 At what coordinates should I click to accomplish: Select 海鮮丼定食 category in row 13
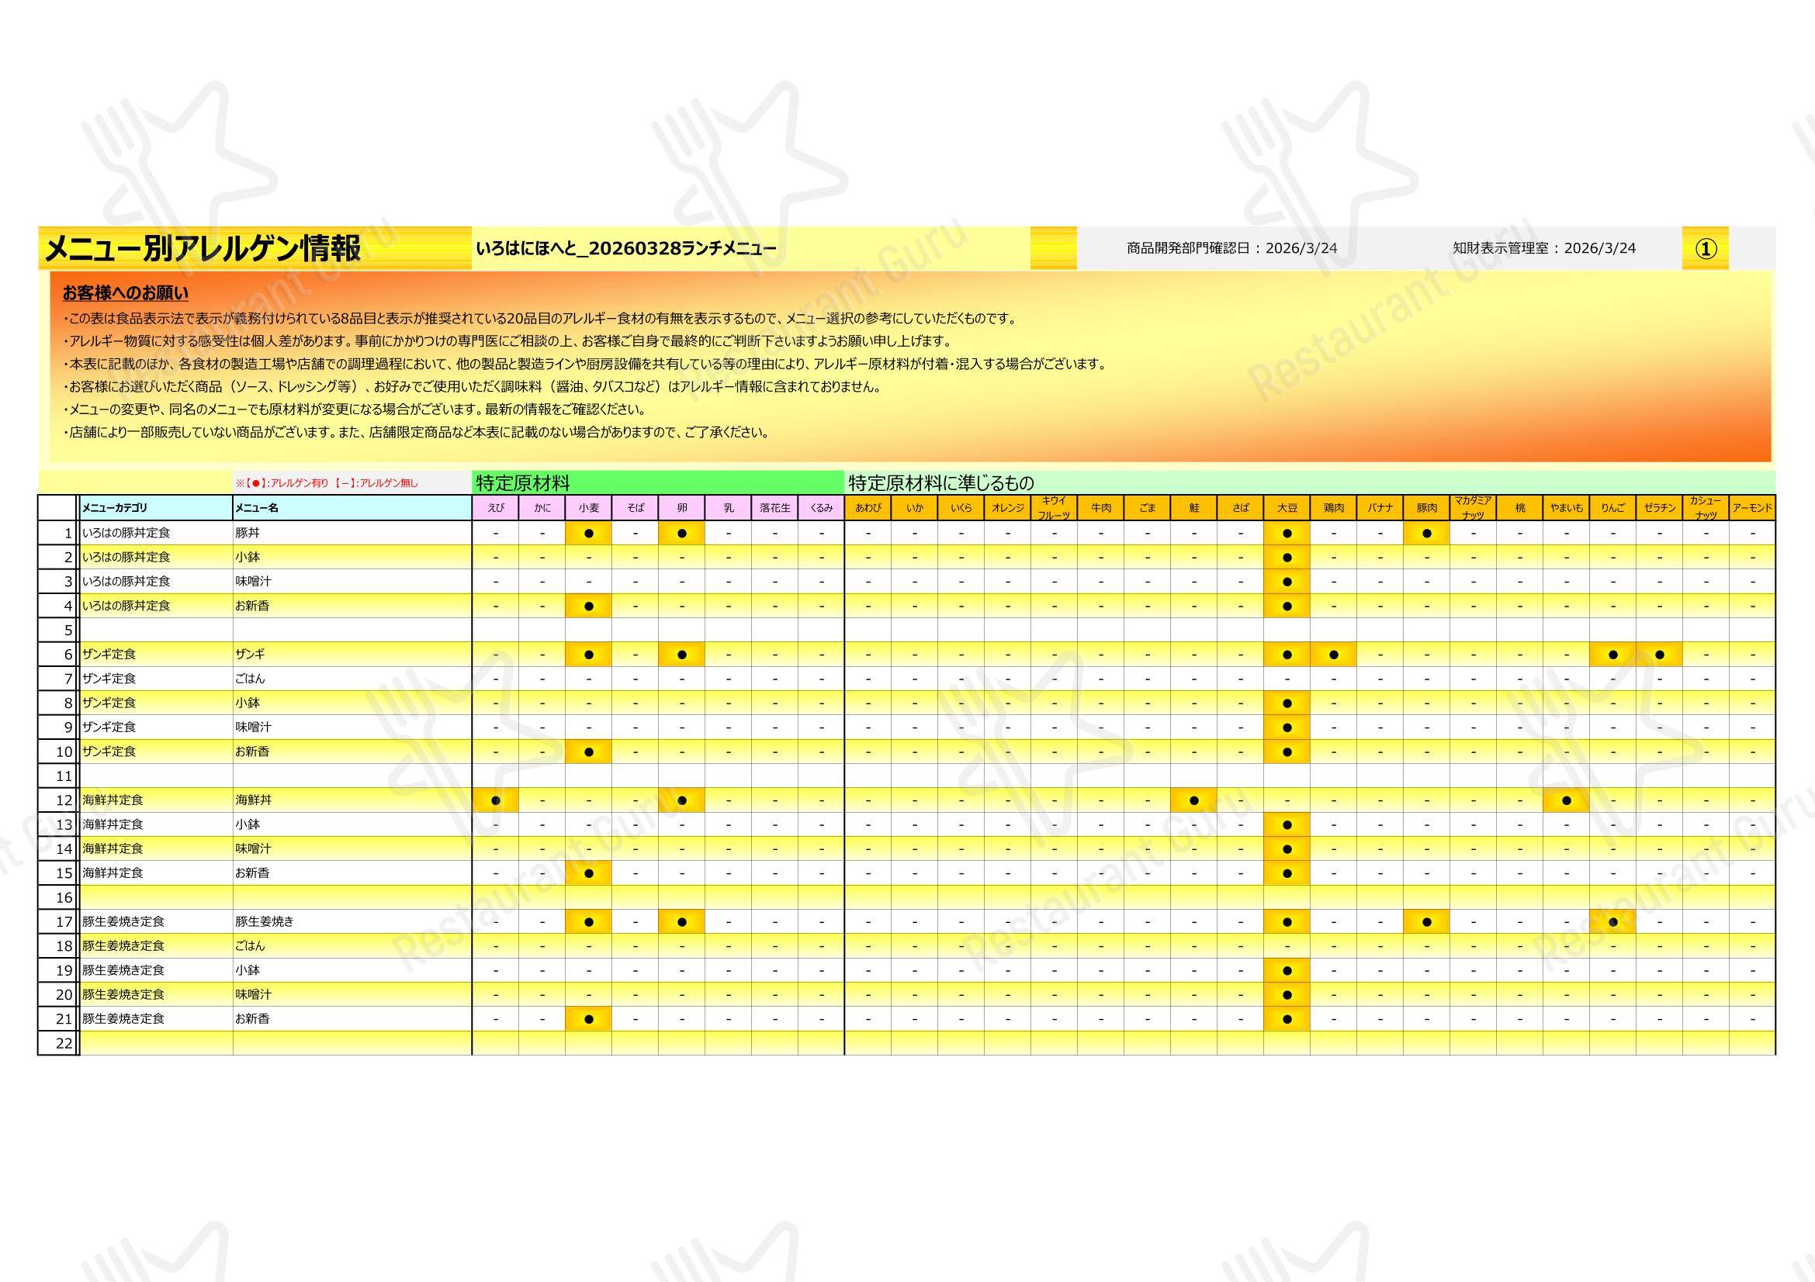pyautogui.click(x=113, y=824)
